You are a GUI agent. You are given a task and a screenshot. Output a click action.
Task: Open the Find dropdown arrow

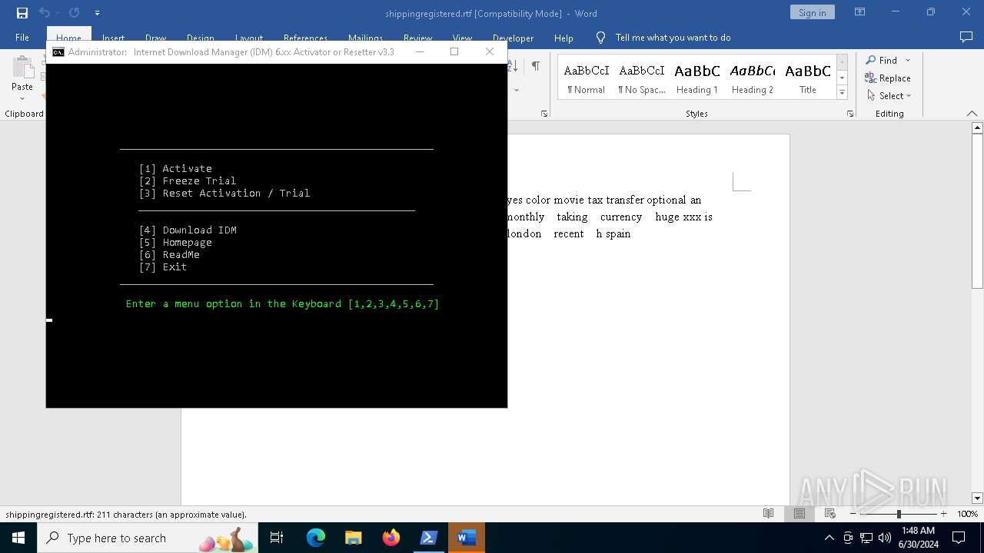click(x=908, y=60)
